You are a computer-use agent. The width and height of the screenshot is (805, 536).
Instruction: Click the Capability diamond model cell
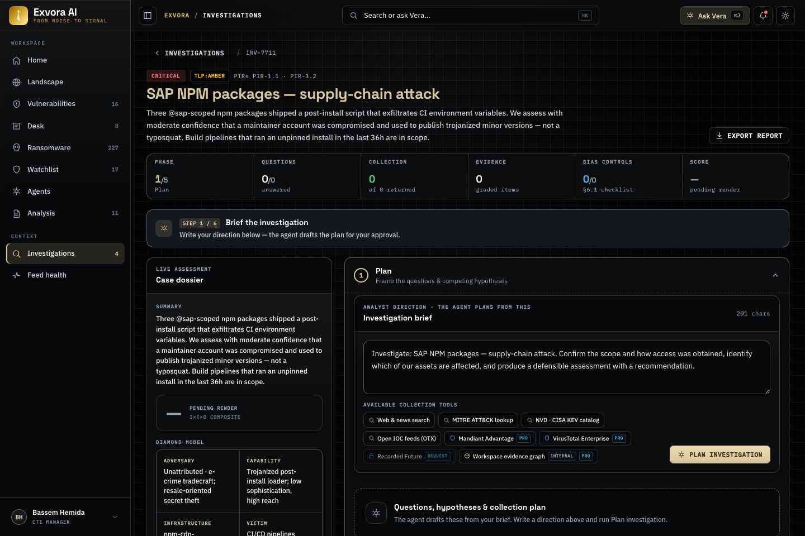[281, 481]
